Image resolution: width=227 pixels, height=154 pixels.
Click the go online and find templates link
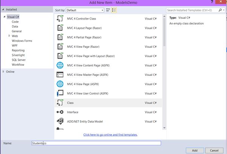pos(110,134)
